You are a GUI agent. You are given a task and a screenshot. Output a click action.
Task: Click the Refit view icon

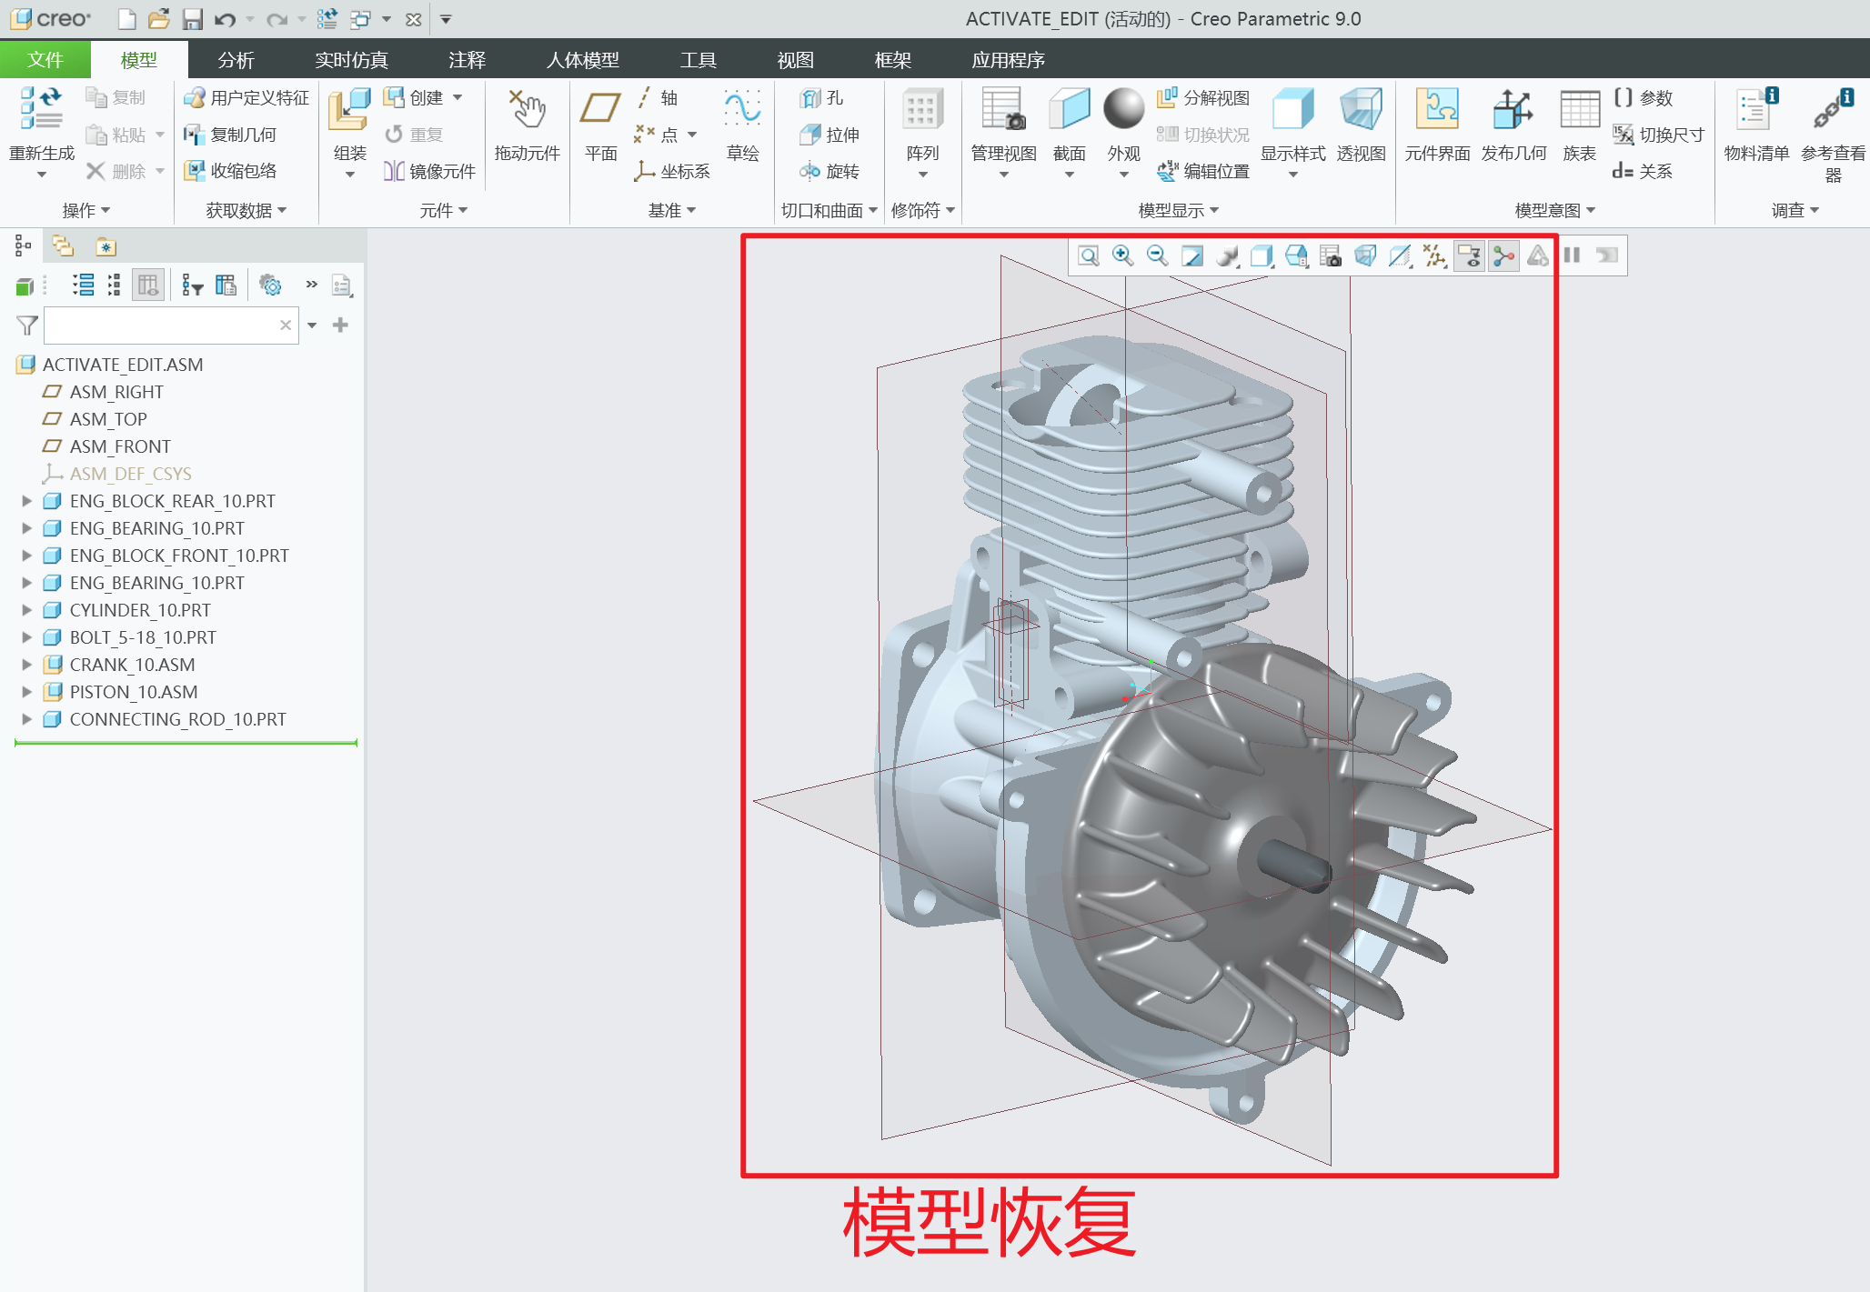click(1088, 256)
